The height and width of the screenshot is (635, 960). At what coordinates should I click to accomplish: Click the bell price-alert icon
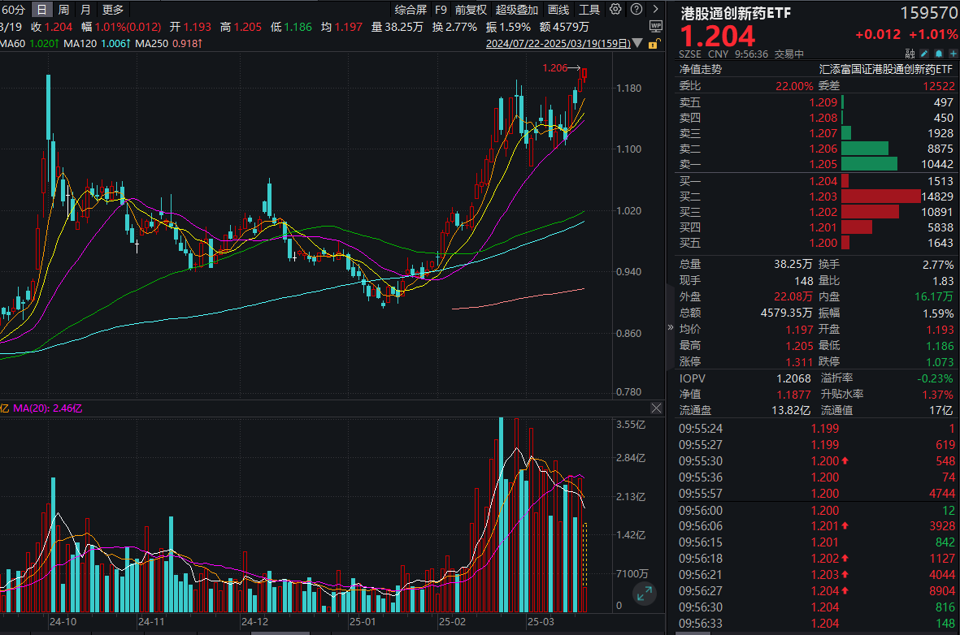click(939, 51)
